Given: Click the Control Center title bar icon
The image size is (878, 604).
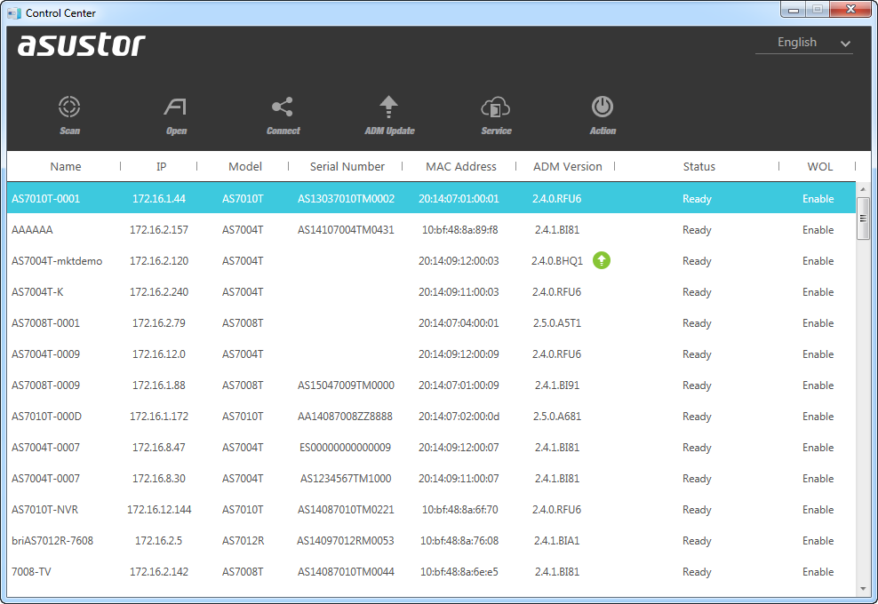Looking at the screenshot, I should point(14,12).
